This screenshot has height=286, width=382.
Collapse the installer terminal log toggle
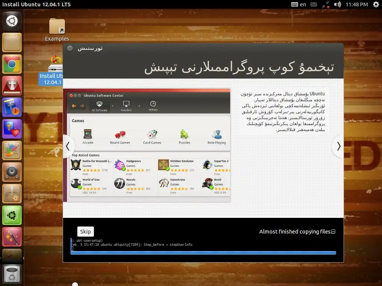pyautogui.click(x=334, y=232)
